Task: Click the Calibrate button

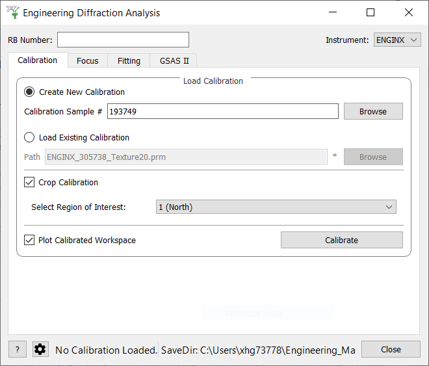Action: 341,240
